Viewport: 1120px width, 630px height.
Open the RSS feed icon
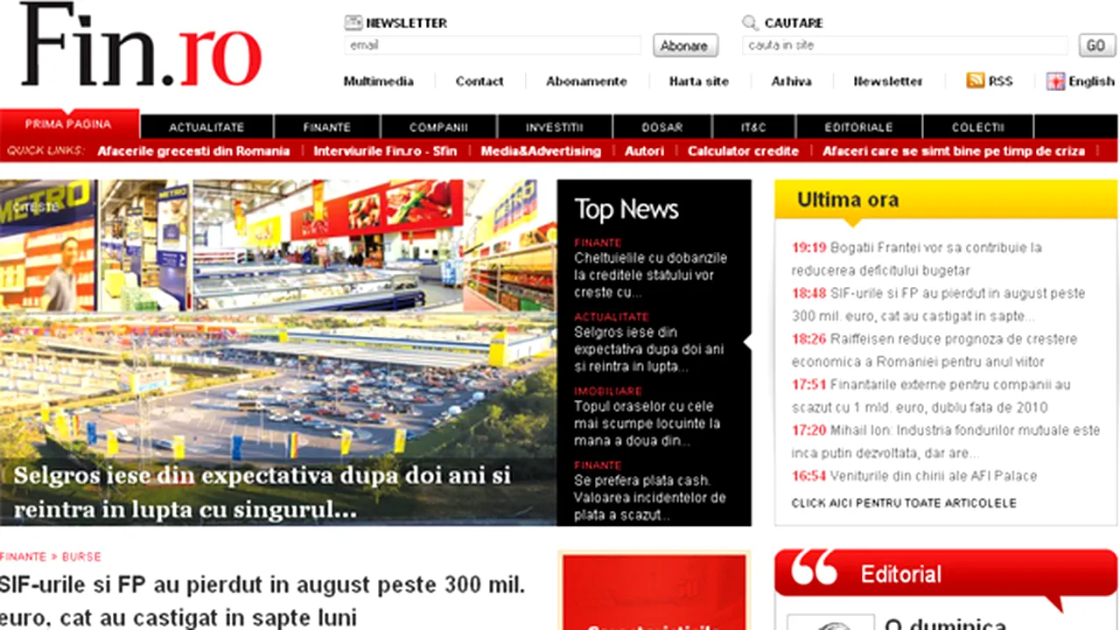(975, 80)
